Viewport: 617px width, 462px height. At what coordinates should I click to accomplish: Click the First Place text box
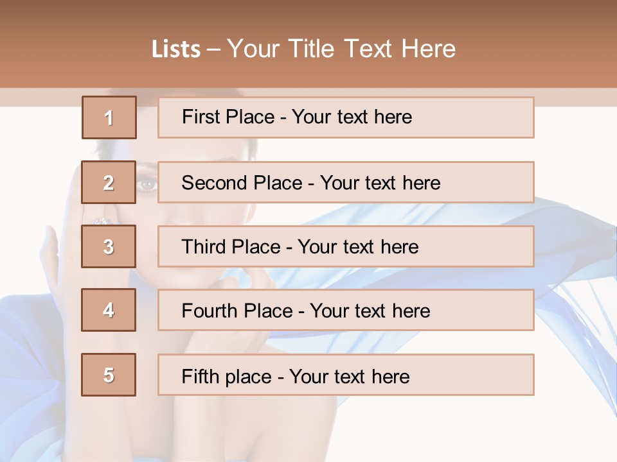click(x=346, y=117)
